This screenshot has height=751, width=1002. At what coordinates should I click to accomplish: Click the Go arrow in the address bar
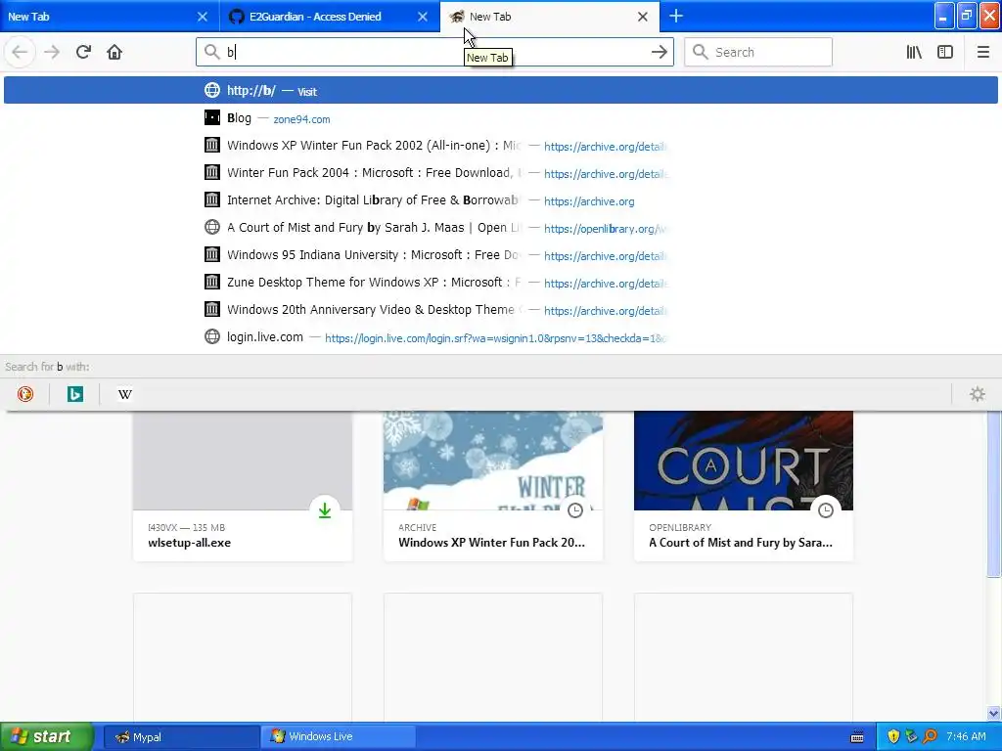coord(659,53)
